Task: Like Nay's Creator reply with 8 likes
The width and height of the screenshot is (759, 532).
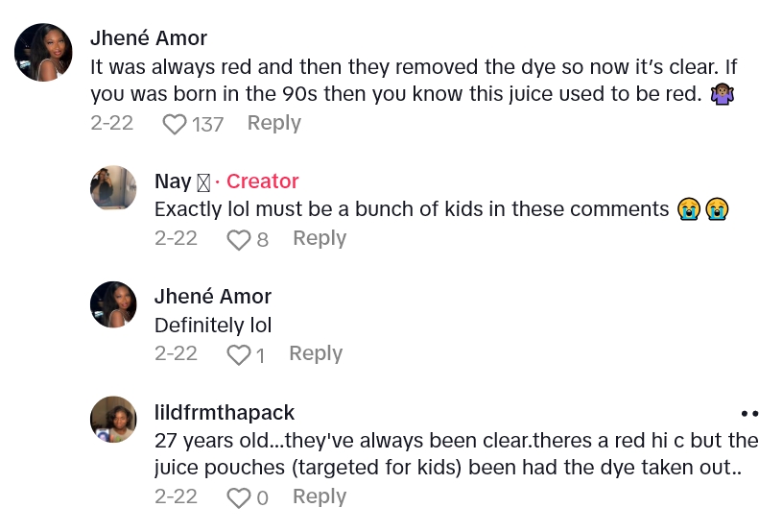Action: pyautogui.click(x=238, y=239)
